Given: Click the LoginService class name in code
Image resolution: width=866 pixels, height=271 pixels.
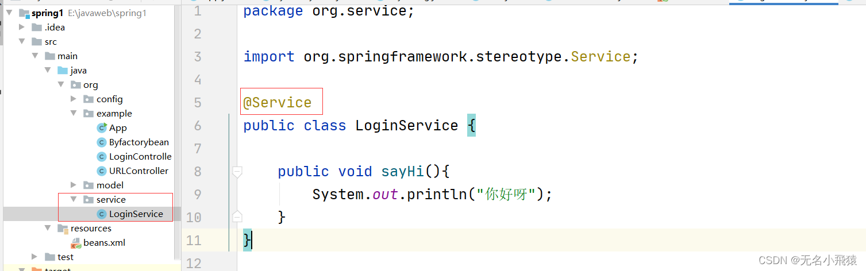Looking at the screenshot, I should [x=407, y=126].
